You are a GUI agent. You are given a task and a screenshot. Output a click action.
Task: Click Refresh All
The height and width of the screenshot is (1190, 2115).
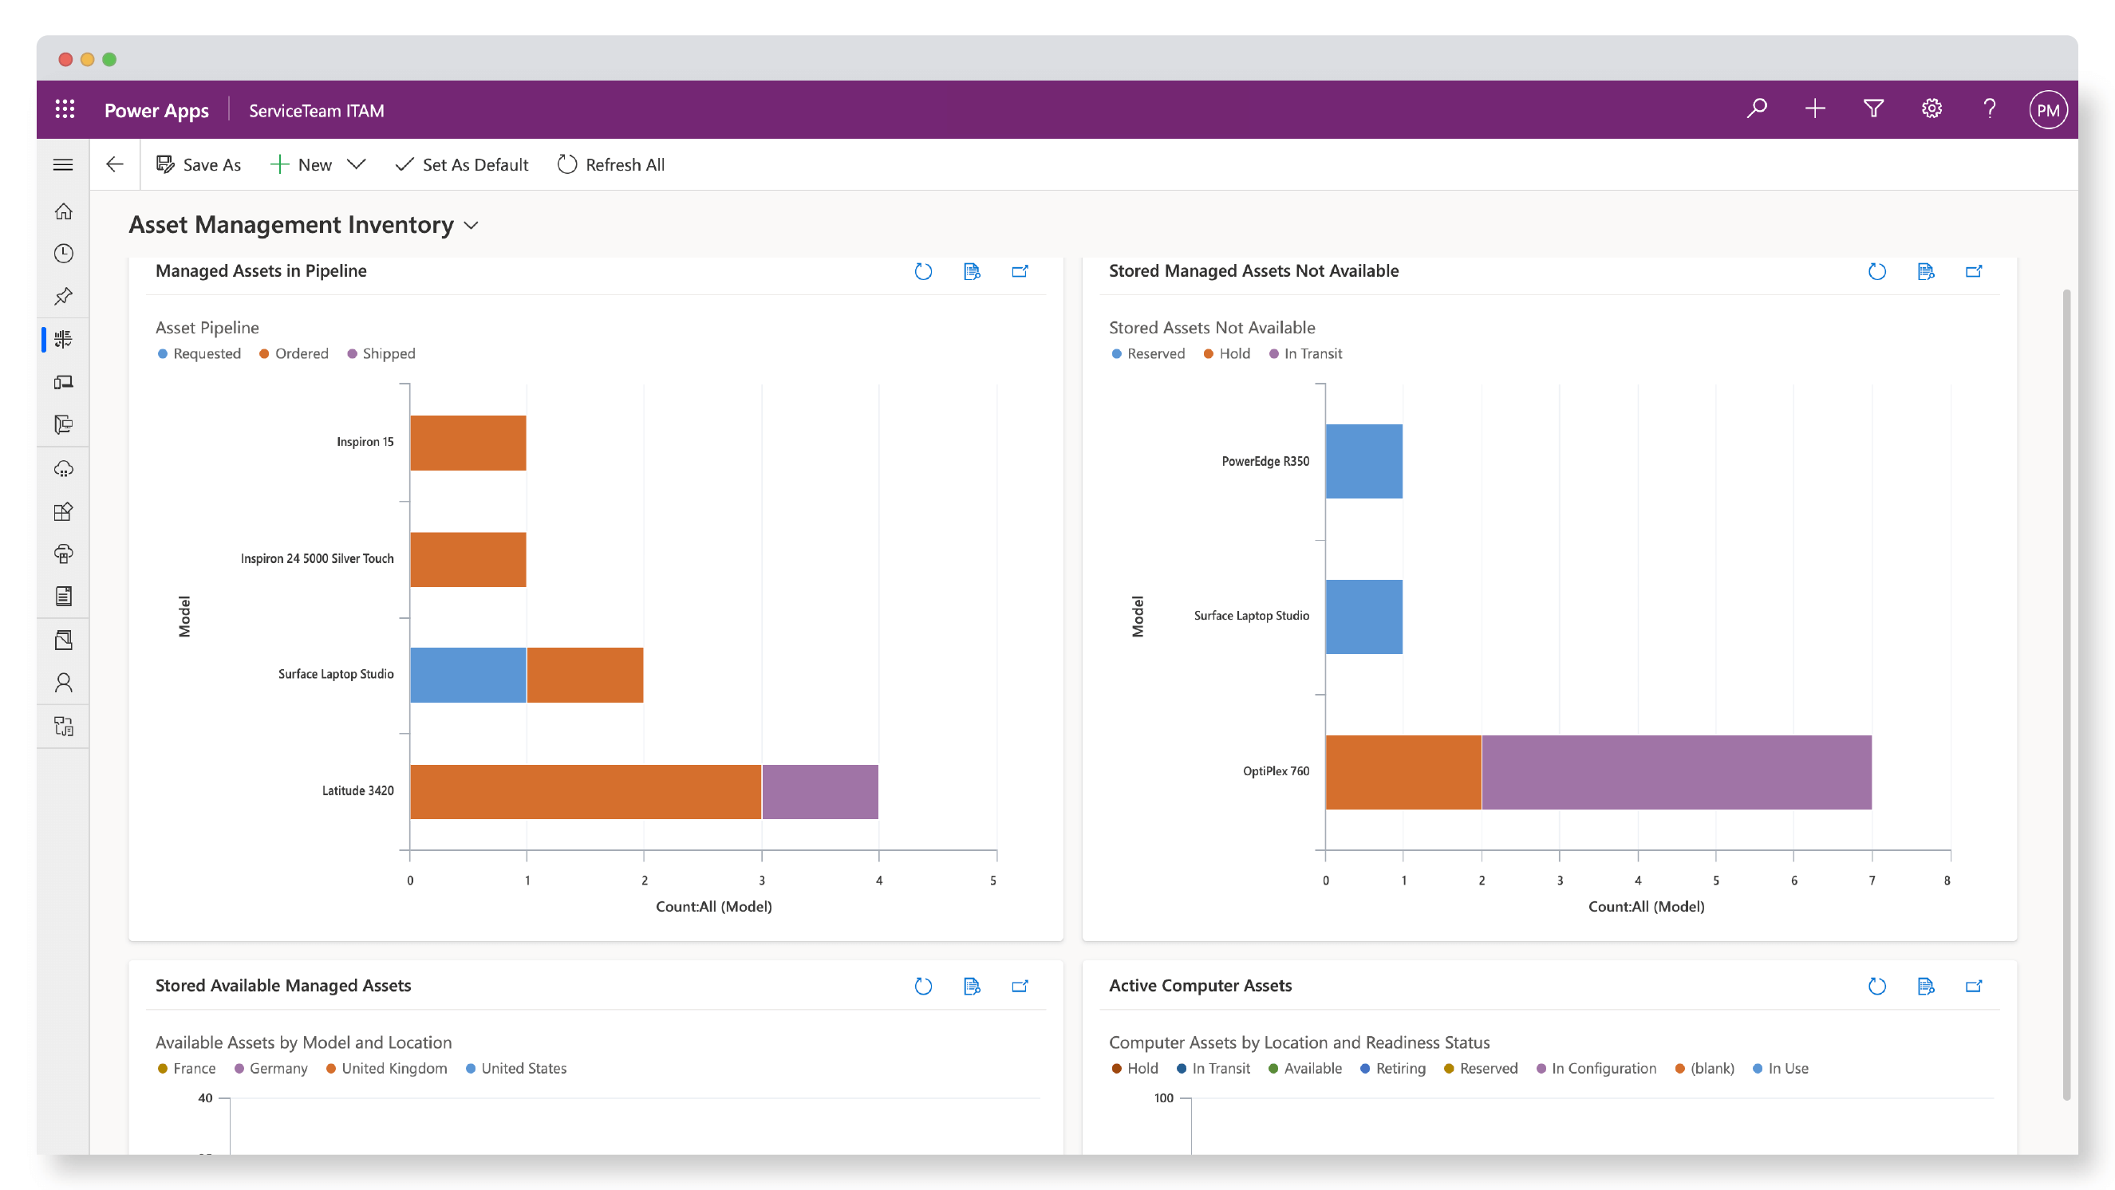(611, 165)
